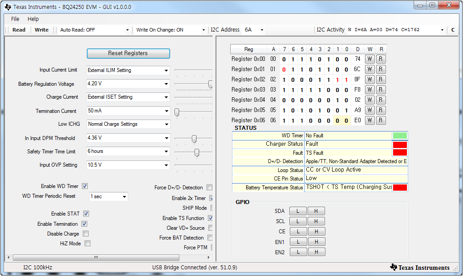
Task: Set CE GPIO low with L button
Action: [298, 232]
